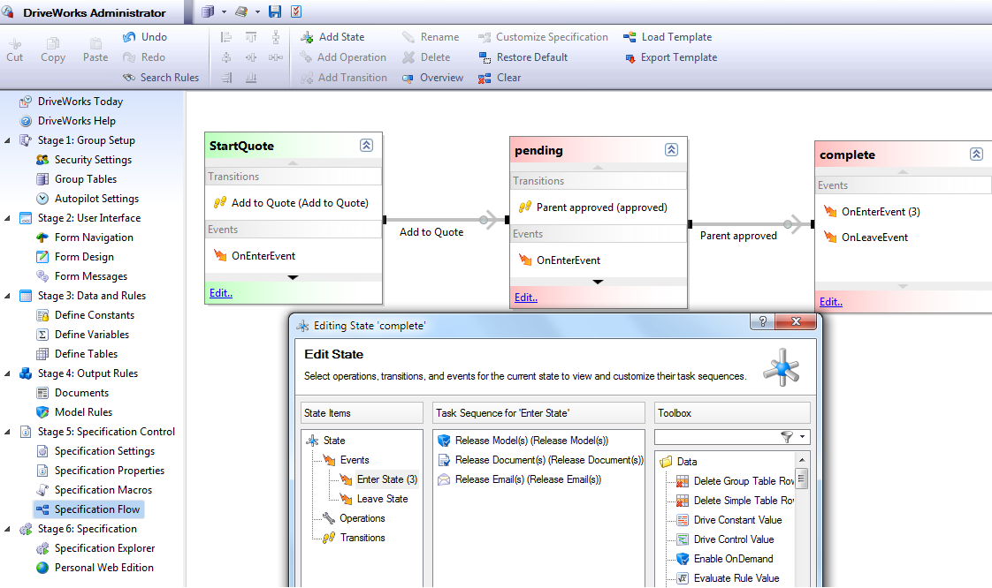
Task: Select OnLeaveEvent in complete state
Action: pos(866,237)
